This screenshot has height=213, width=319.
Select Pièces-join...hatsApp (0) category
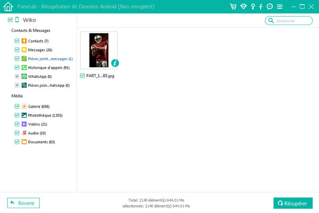(49, 85)
